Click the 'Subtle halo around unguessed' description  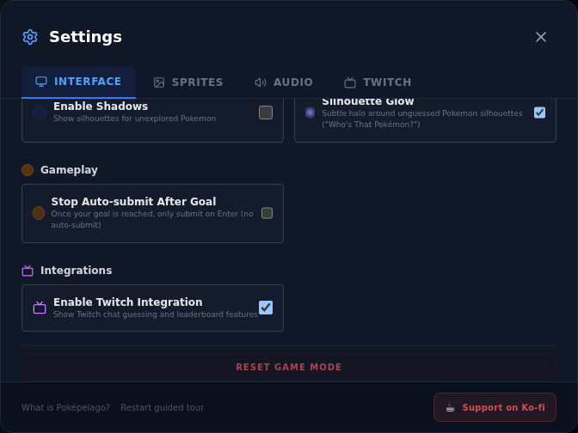tap(422, 119)
